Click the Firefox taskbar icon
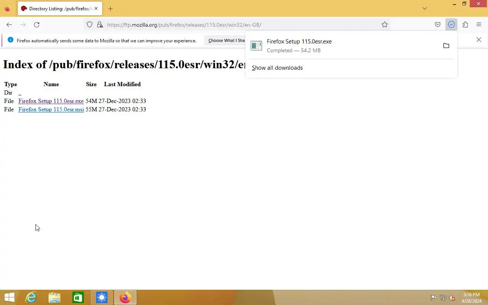The height and width of the screenshot is (305, 488). (x=125, y=297)
